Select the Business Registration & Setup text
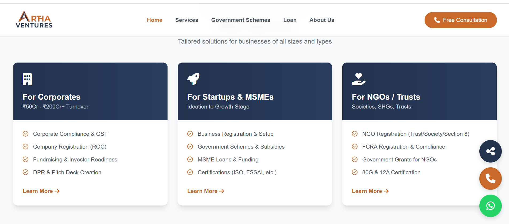The image size is (509, 224). tap(235, 134)
